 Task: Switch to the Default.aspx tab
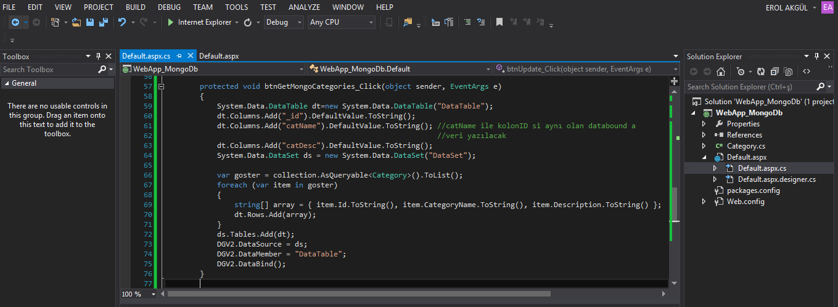point(219,56)
